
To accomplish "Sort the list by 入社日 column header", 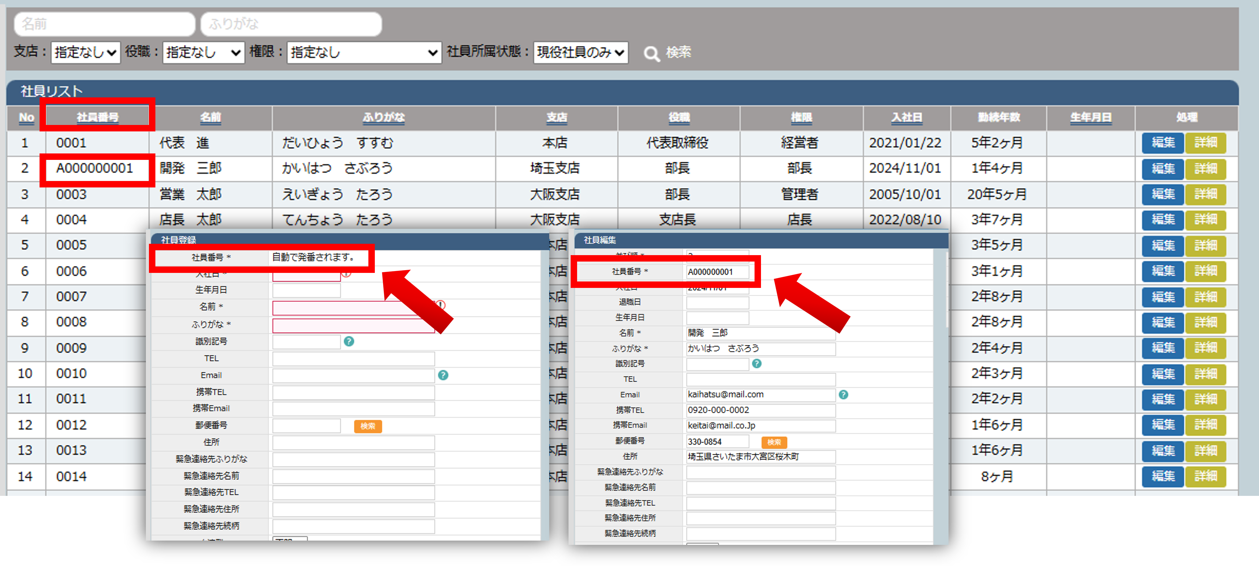I will coord(906,117).
